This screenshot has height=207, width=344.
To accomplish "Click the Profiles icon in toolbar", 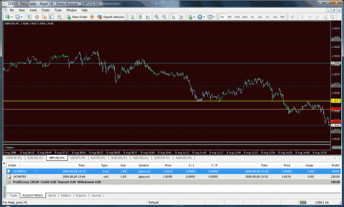I will pyautogui.click(x=18, y=17).
